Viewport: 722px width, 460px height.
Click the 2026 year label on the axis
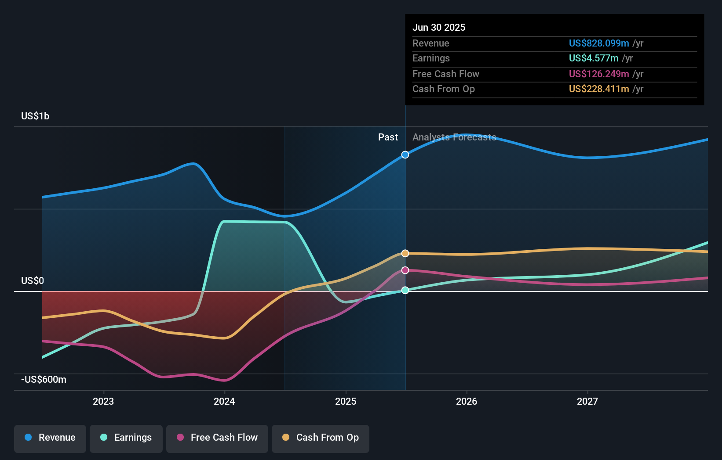(x=467, y=401)
